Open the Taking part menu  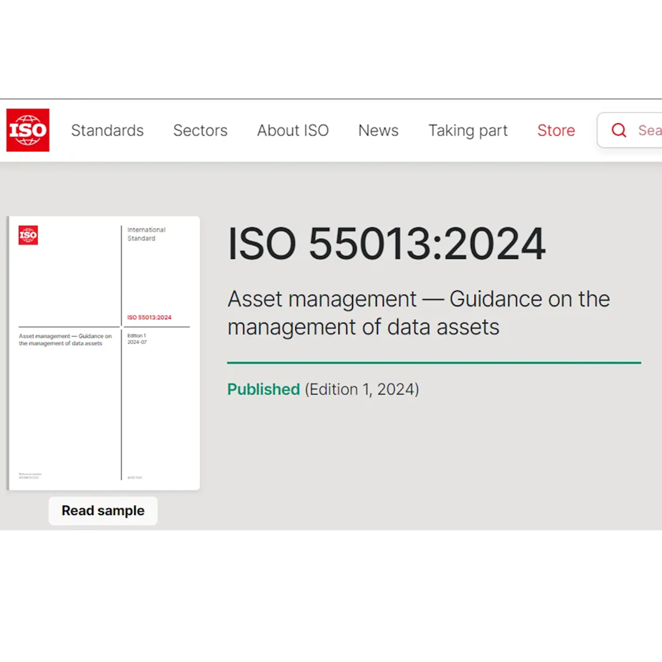pos(468,131)
